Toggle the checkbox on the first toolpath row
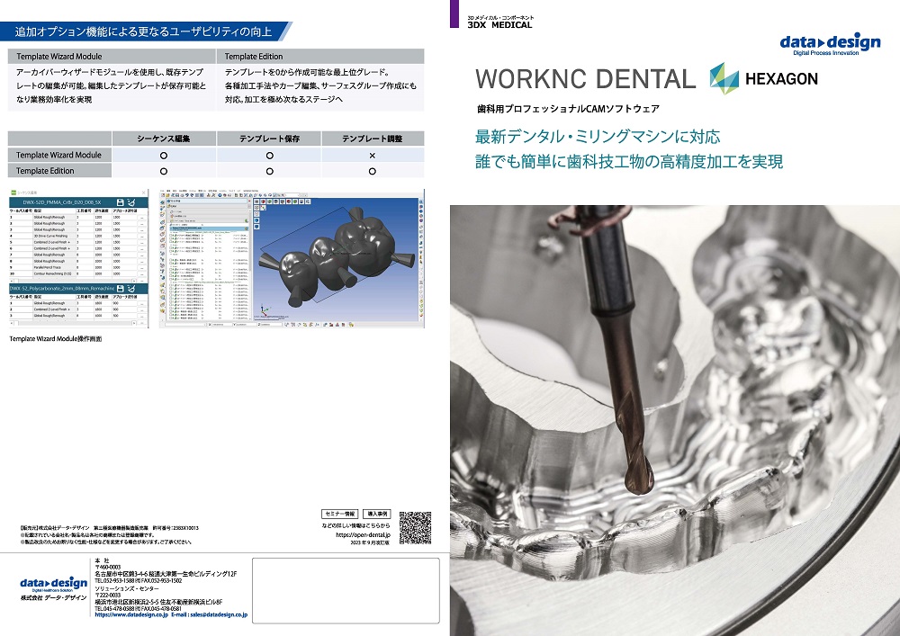This screenshot has width=900, height=636. [170, 237]
